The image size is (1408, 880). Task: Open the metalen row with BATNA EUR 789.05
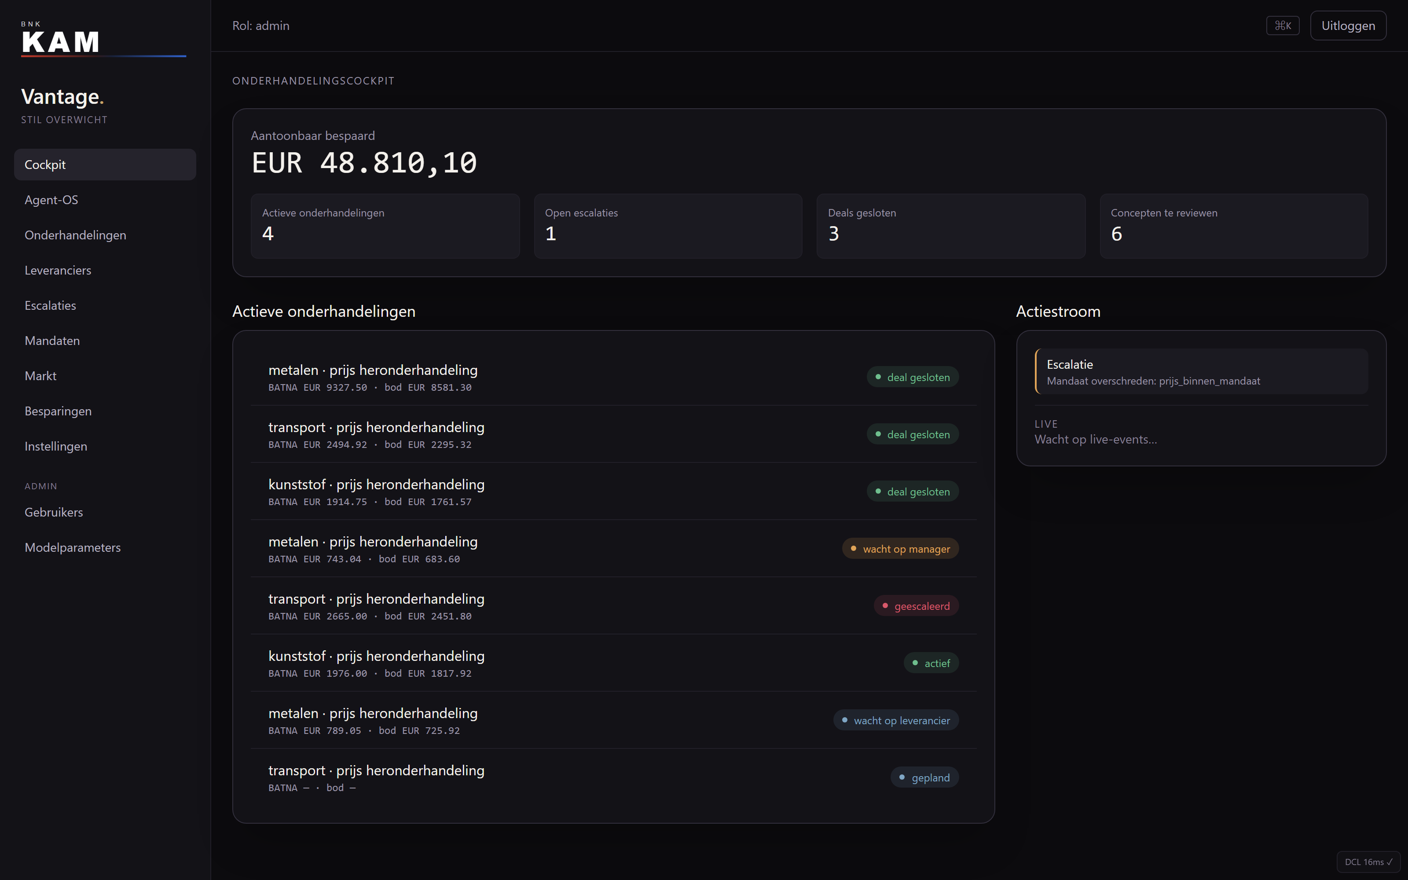point(613,720)
